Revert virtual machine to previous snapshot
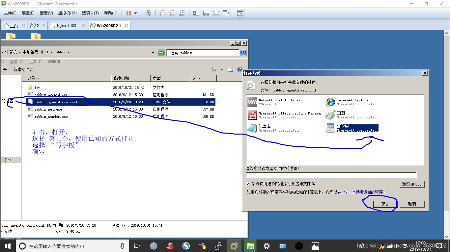This screenshot has width=450, height=252. pyautogui.click(x=172, y=13)
